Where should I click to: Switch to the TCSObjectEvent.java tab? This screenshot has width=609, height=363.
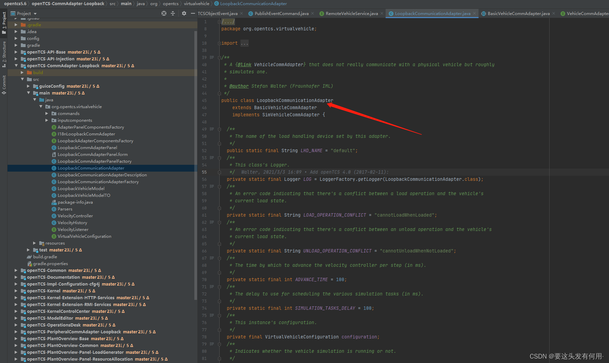pos(218,14)
